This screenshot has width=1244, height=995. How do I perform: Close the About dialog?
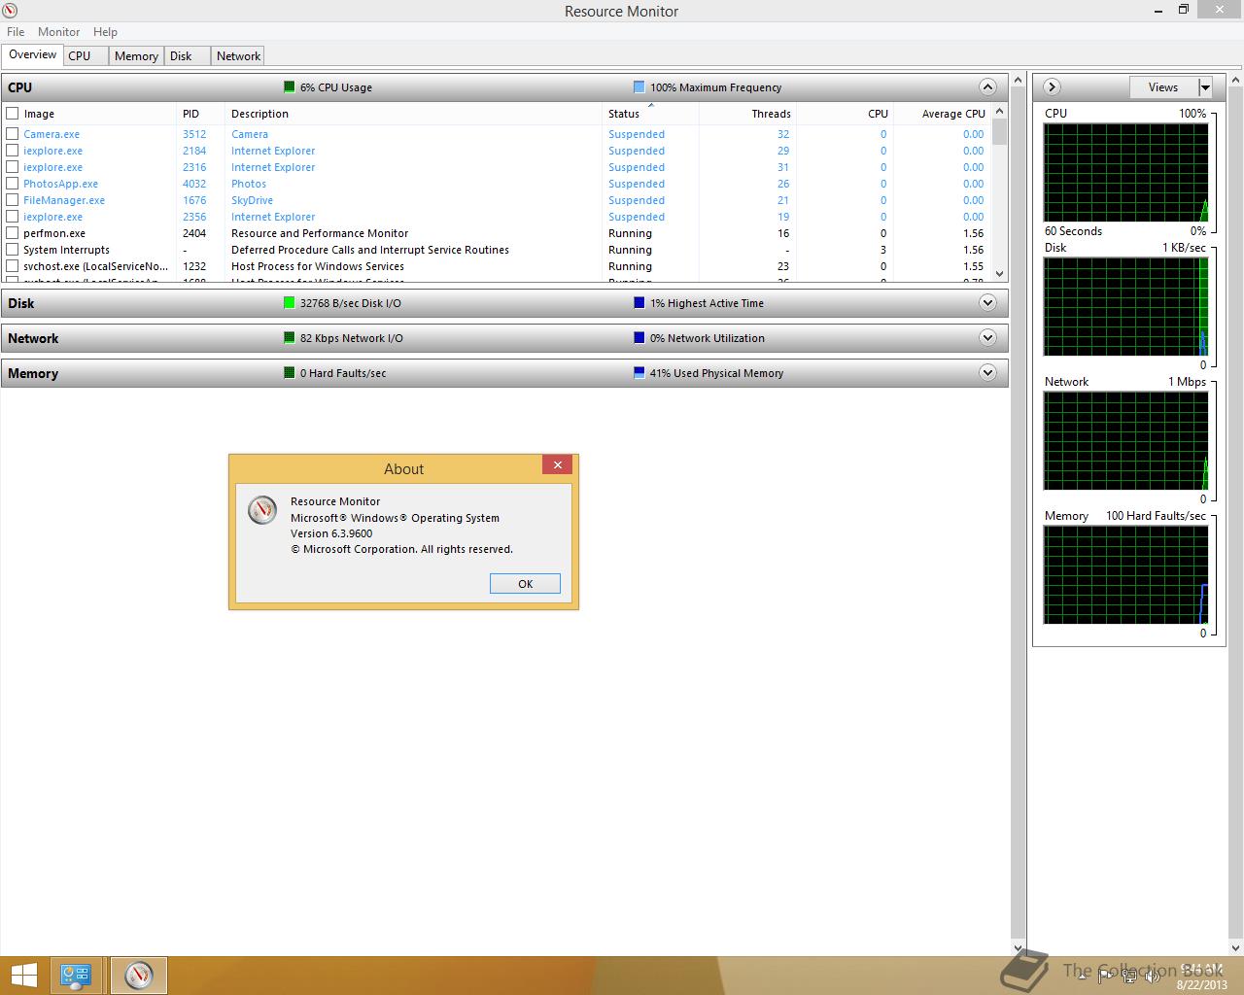pyautogui.click(x=557, y=465)
